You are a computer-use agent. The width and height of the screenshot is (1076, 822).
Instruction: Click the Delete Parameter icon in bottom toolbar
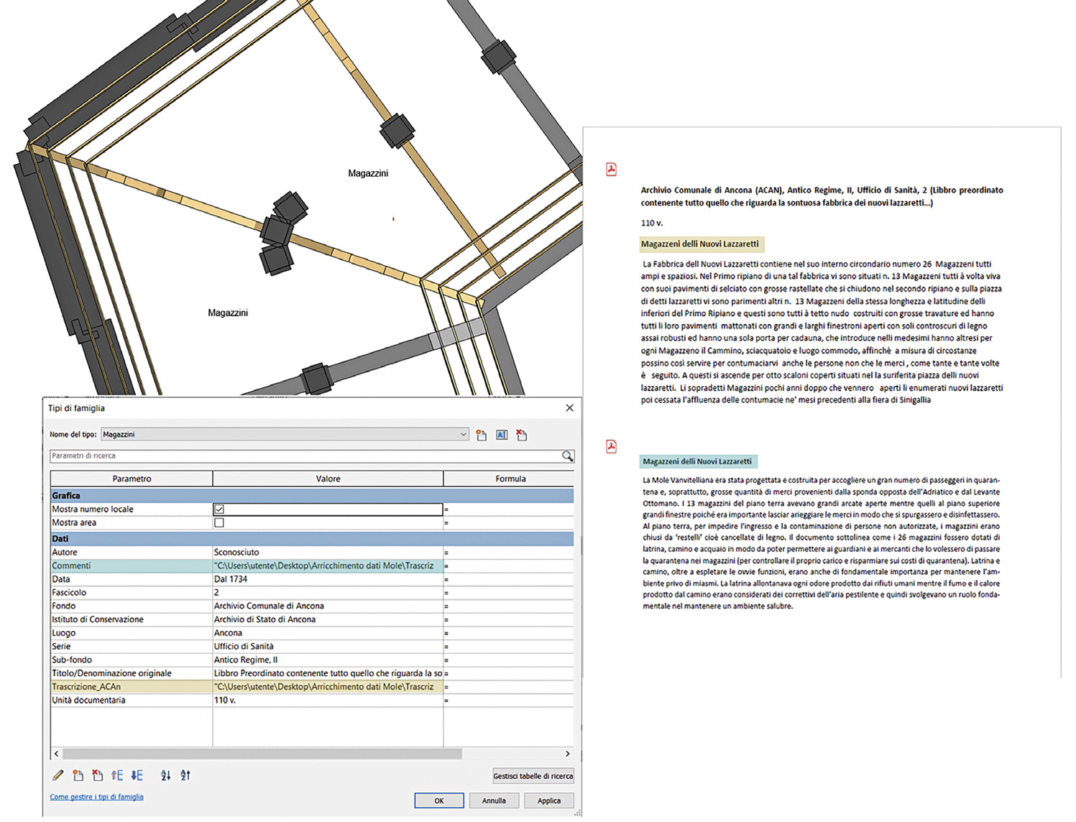97,775
